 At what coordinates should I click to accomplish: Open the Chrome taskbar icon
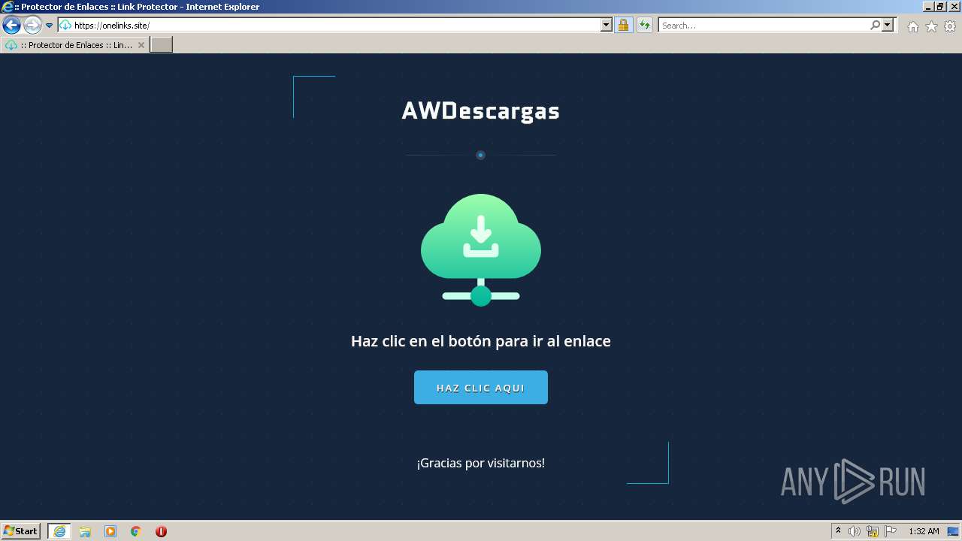[136, 531]
